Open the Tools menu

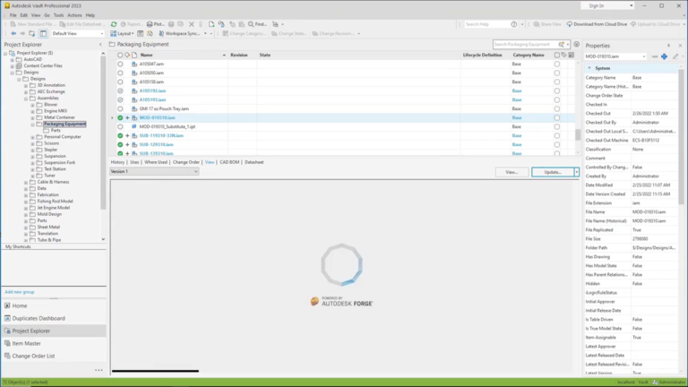58,15
